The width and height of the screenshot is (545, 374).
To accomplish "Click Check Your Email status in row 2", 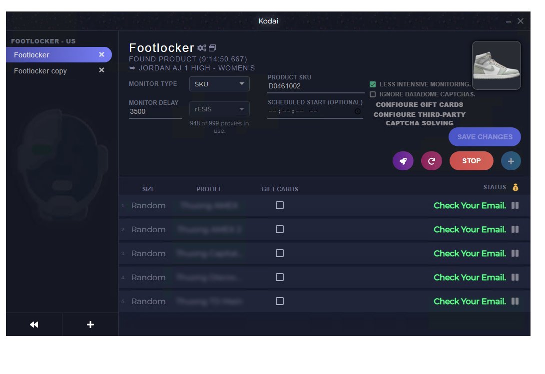I will coord(470,230).
